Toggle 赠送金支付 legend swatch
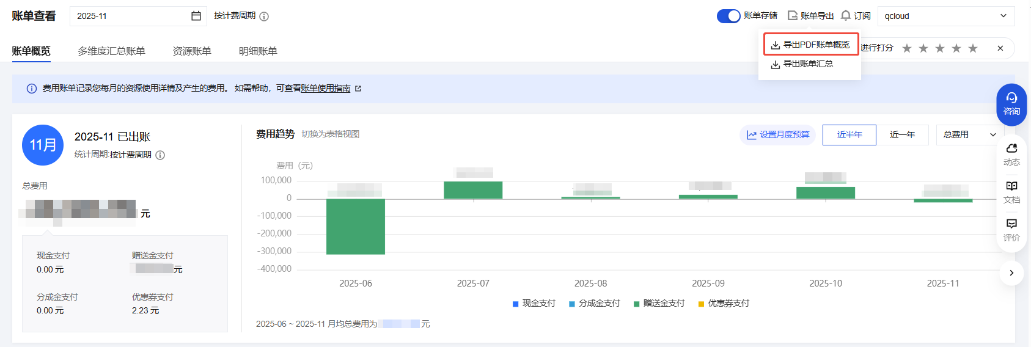Image resolution: width=1031 pixels, height=347 pixels. click(636, 304)
